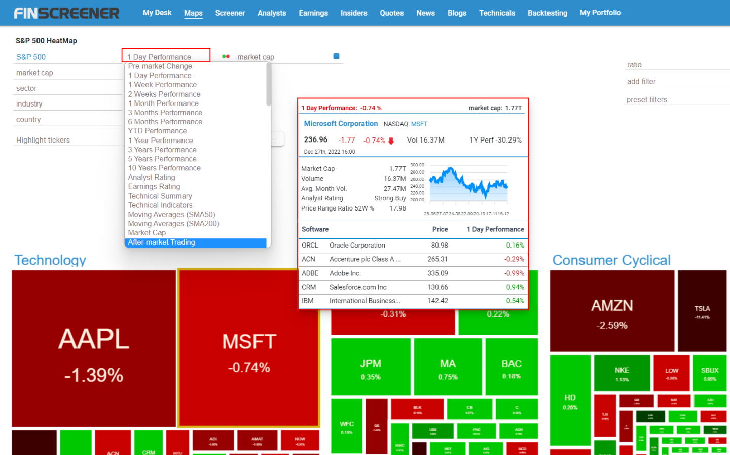Open the Microsoft Corporation link
This screenshot has height=455, width=730.
click(341, 123)
